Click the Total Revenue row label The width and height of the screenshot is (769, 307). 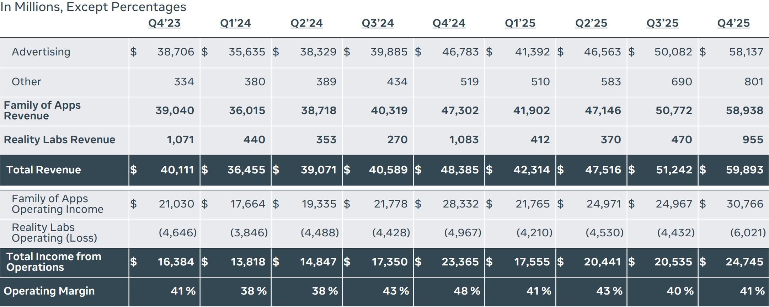[x=43, y=170]
